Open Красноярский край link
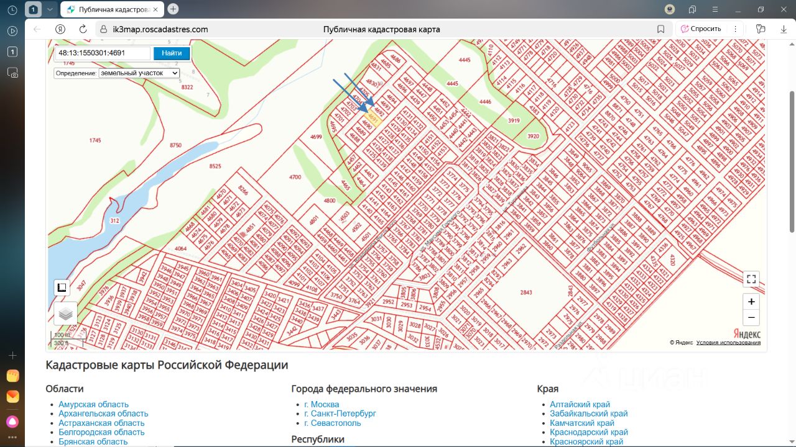The width and height of the screenshot is (796, 447). pos(586,442)
